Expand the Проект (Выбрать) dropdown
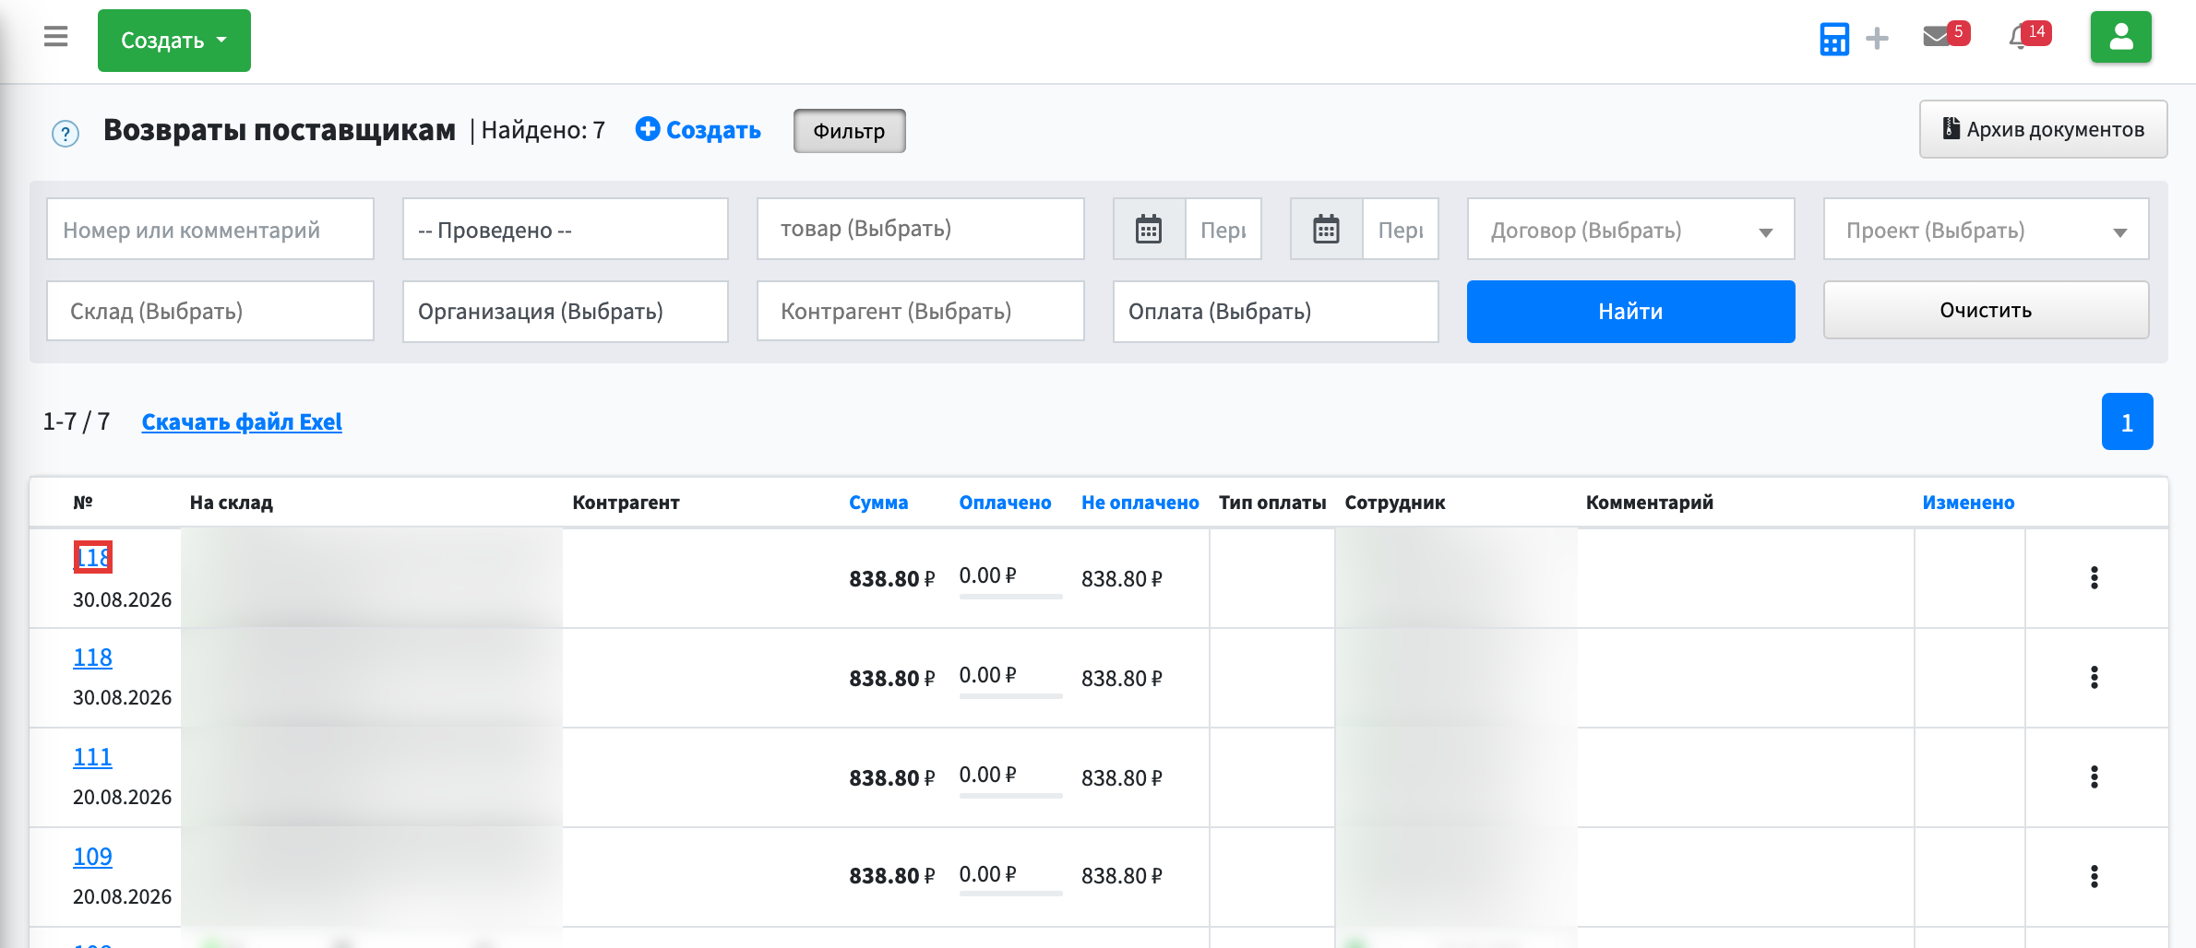The image size is (2196, 948). pos(1987,229)
